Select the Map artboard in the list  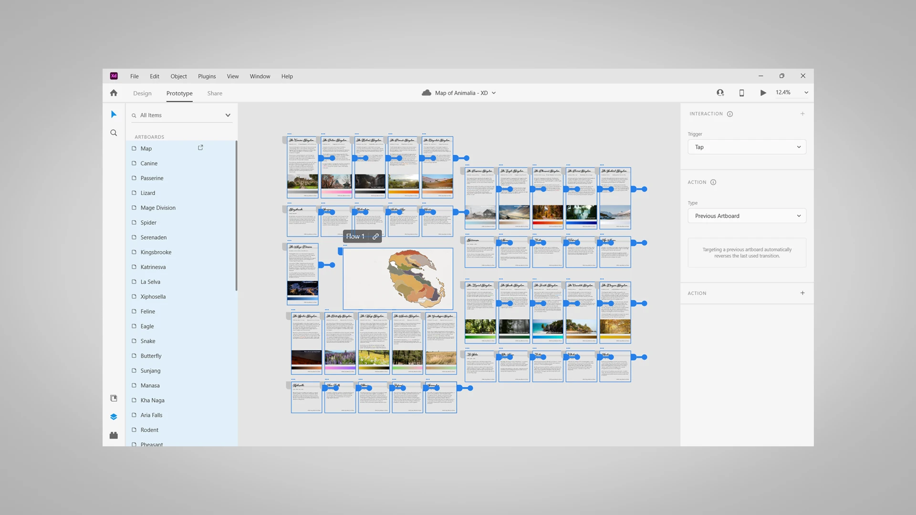pyautogui.click(x=146, y=148)
